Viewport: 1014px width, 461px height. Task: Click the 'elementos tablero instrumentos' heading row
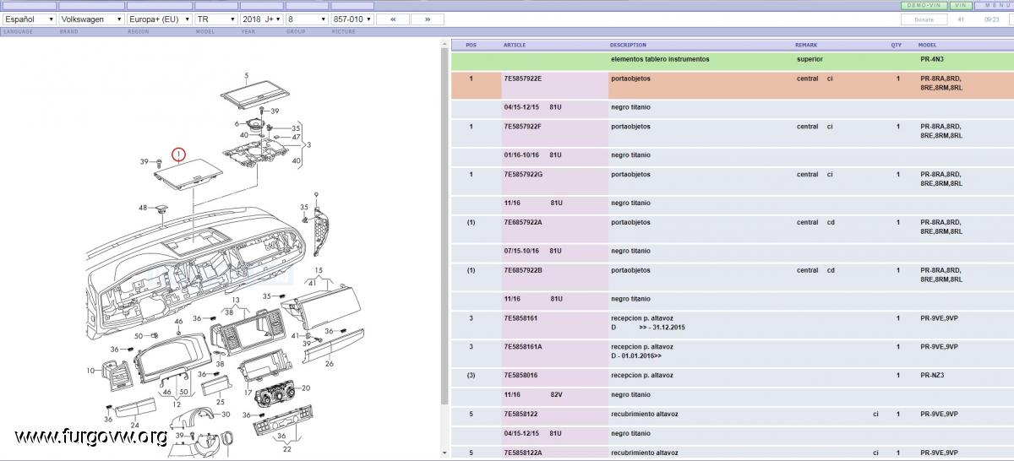pos(732,61)
